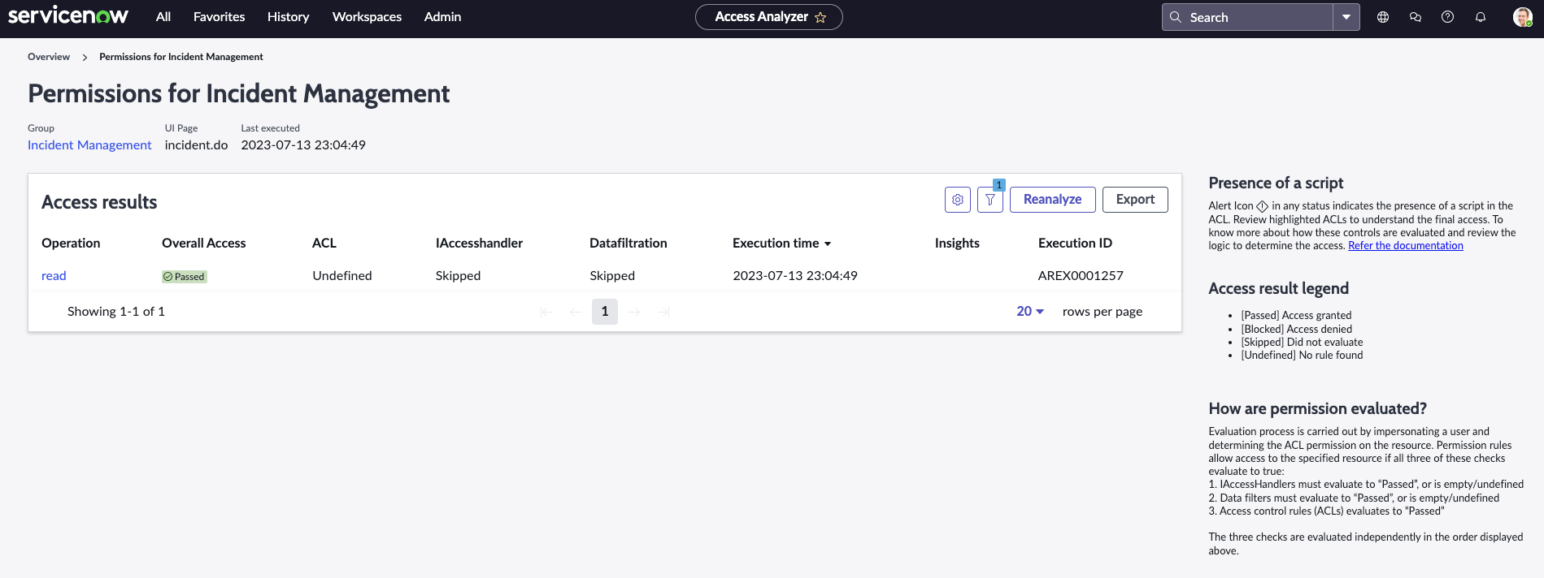1544x578 pixels.
Task: Change rows per page from 20
Action: (x=1030, y=312)
